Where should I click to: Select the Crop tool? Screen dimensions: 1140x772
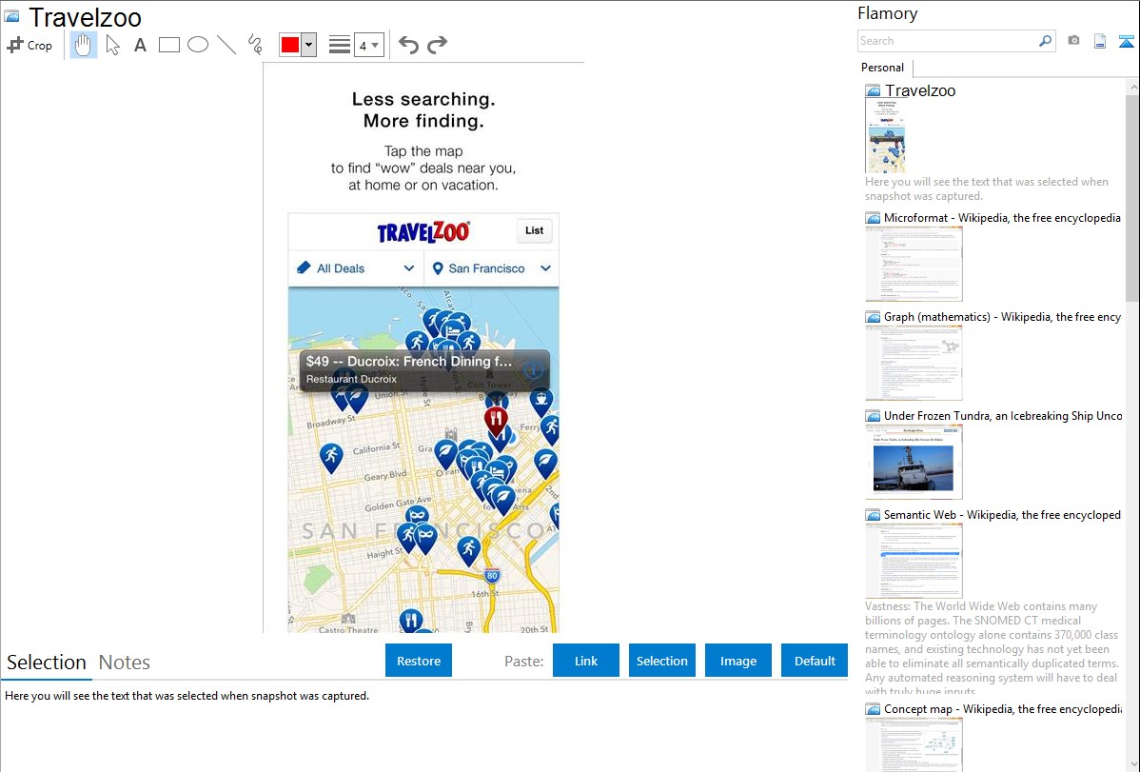coord(29,45)
